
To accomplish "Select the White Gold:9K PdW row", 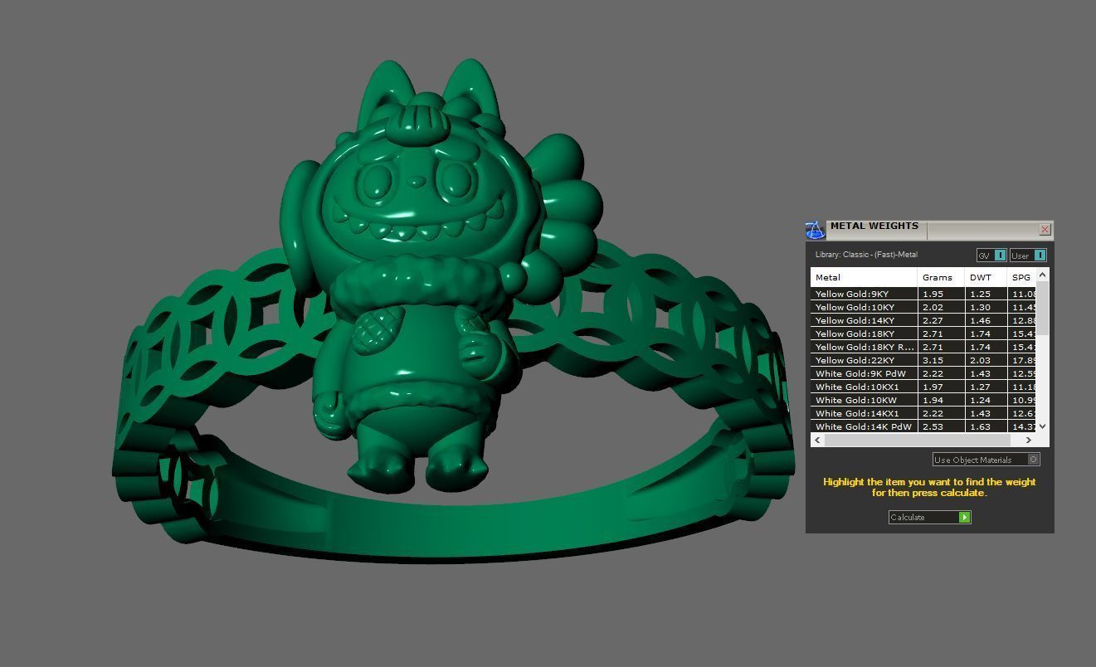I will tap(923, 373).
